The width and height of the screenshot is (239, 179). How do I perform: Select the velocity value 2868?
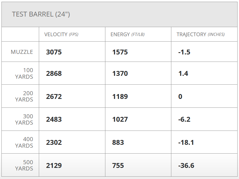[54, 74]
